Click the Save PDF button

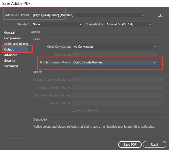[130, 144]
